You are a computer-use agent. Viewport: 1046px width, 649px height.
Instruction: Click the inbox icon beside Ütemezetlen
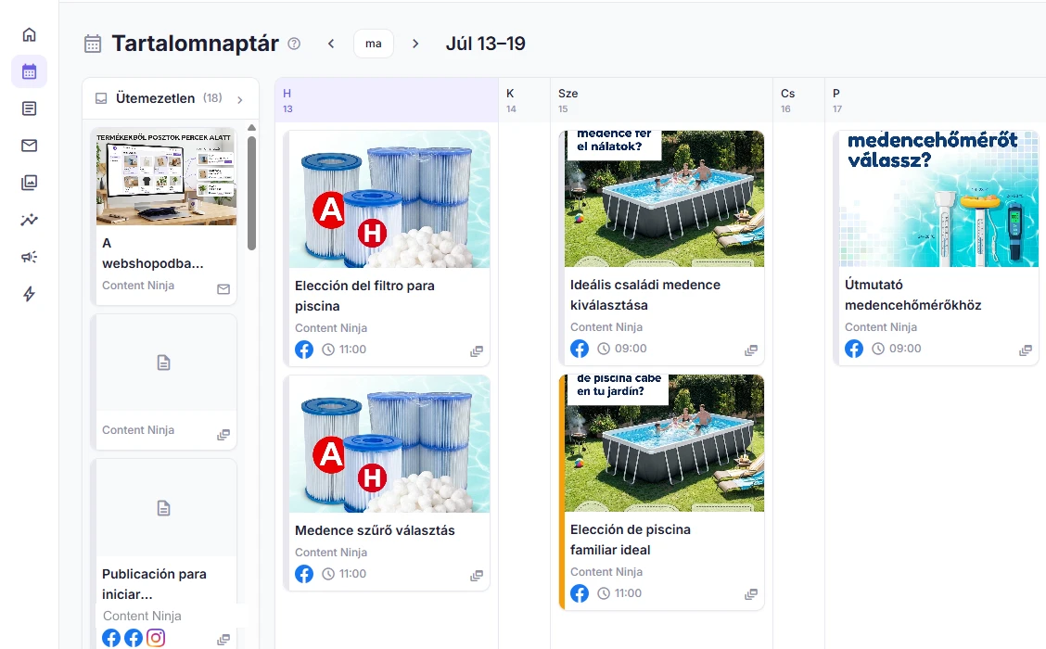101,98
